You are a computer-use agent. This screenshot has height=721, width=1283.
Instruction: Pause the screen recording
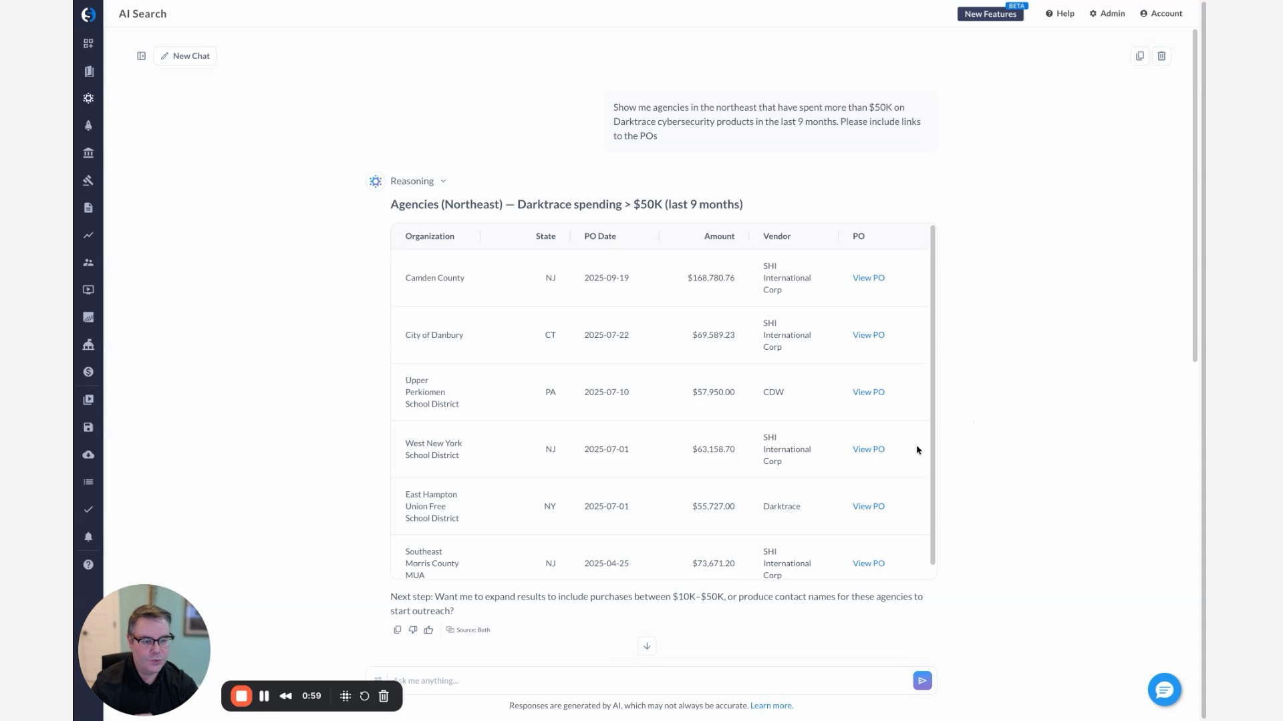[x=264, y=696]
